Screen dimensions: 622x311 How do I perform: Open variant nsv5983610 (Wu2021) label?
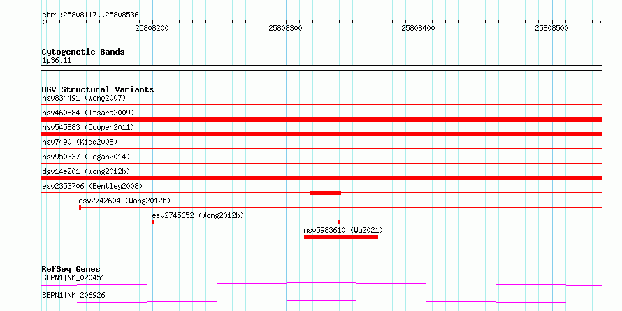[343, 230]
